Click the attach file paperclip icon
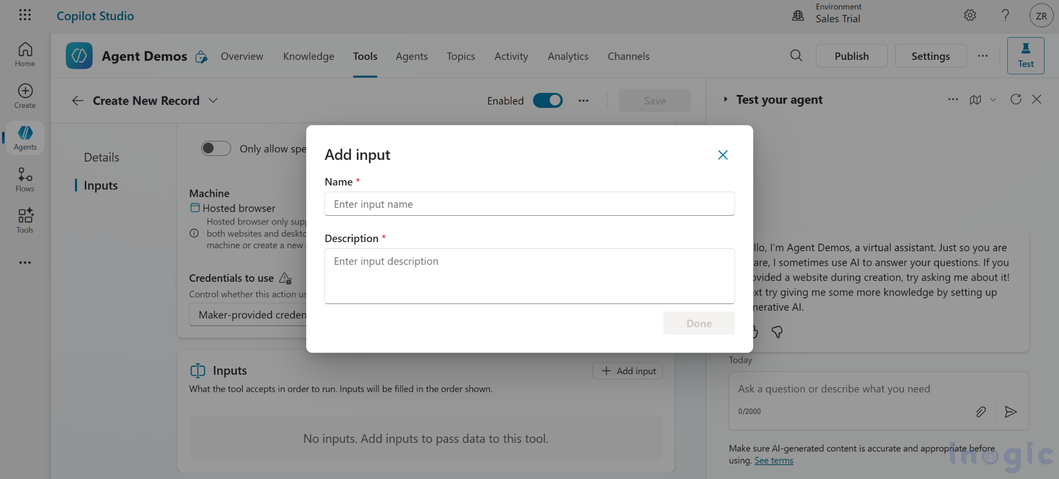1059x479 pixels. click(981, 411)
